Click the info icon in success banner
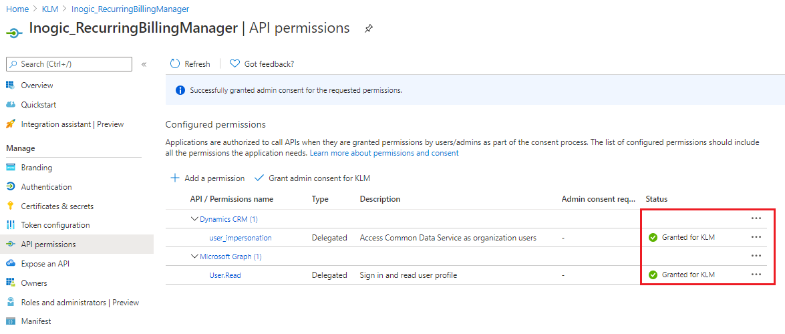This screenshot has height=334, width=785. (180, 91)
